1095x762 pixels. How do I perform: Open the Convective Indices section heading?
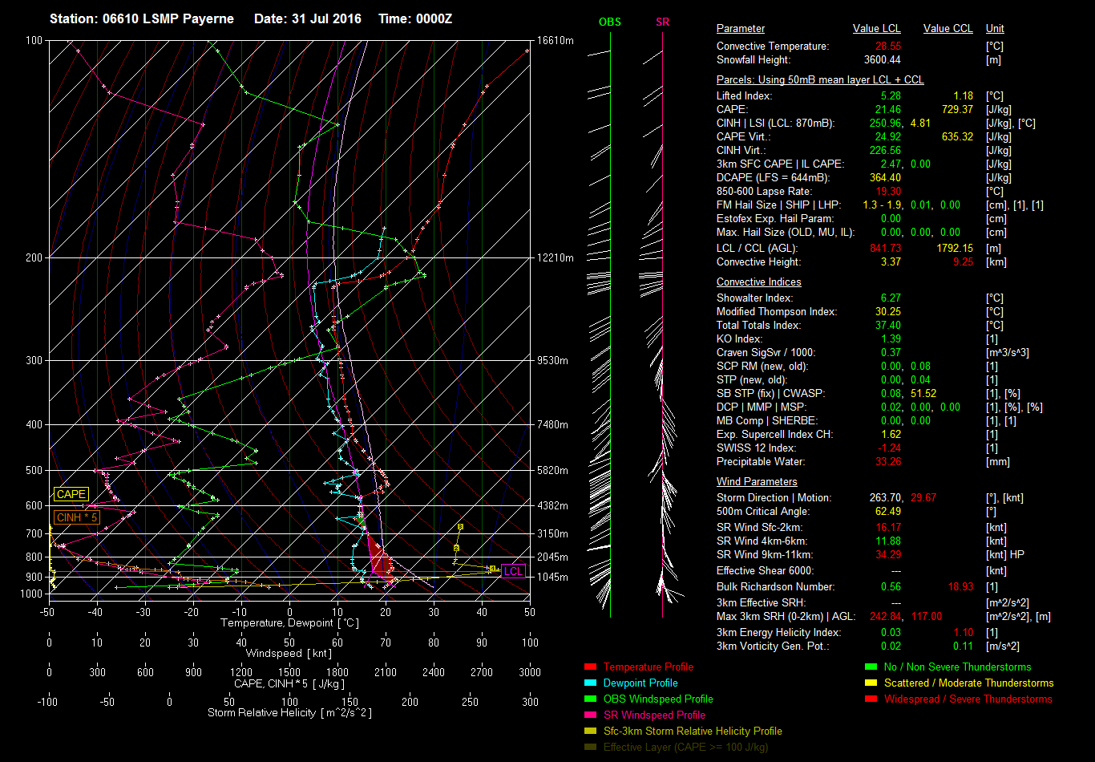[x=758, y=282]
